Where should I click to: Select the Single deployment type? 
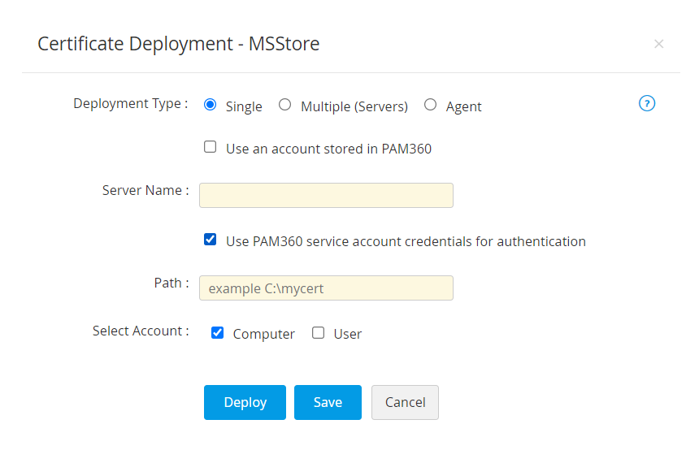click(x=211, y=105)
